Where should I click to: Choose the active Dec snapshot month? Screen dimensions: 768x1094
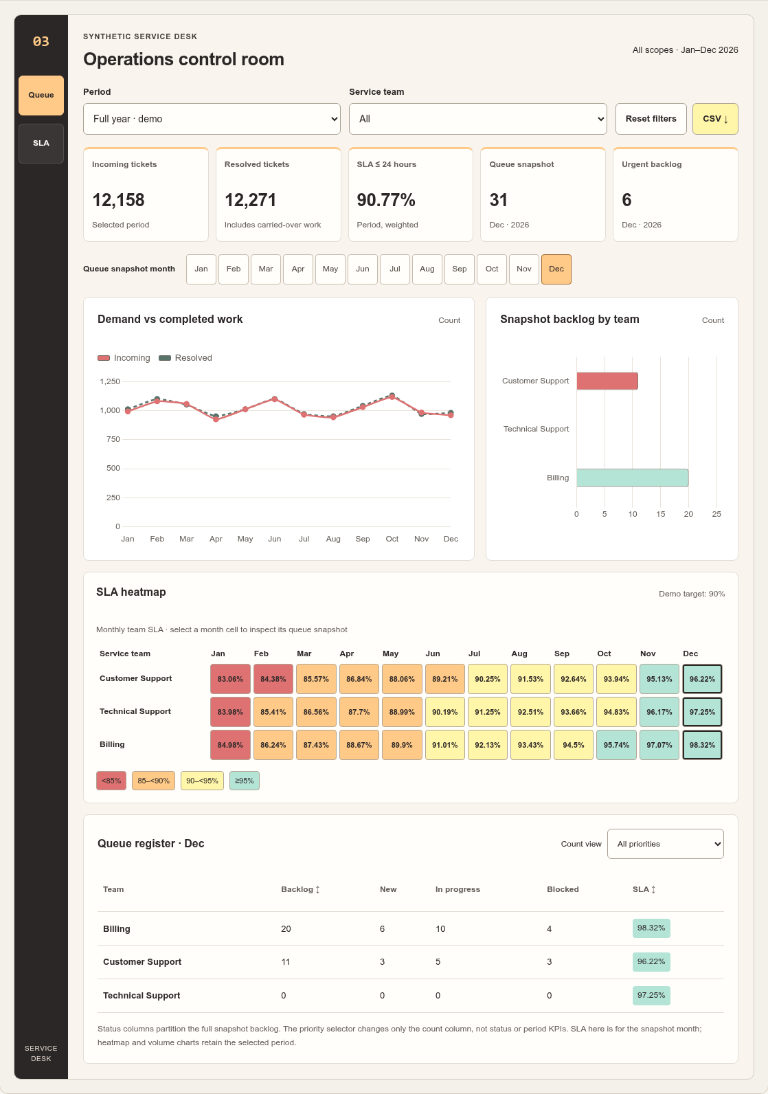556,269
